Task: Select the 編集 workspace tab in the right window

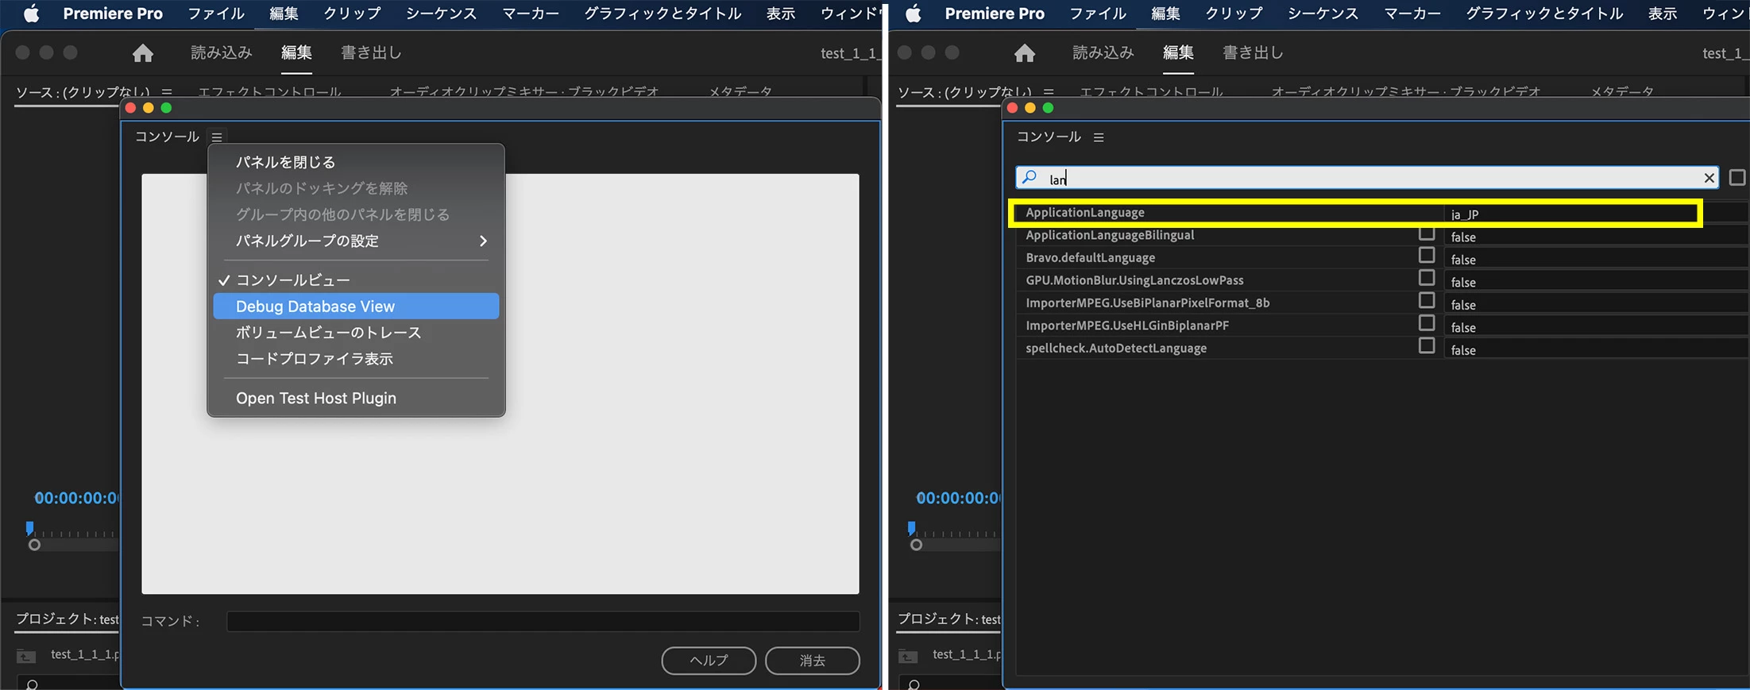Action: click(1178, 52)
